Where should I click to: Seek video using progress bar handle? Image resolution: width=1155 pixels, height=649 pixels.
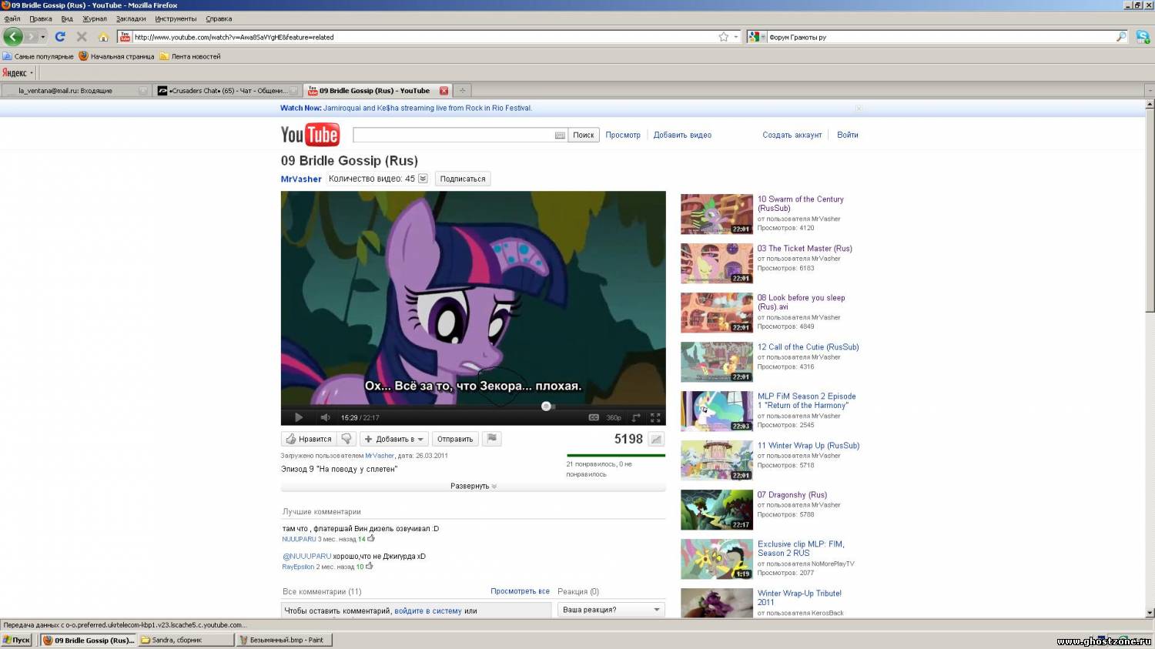546,406
